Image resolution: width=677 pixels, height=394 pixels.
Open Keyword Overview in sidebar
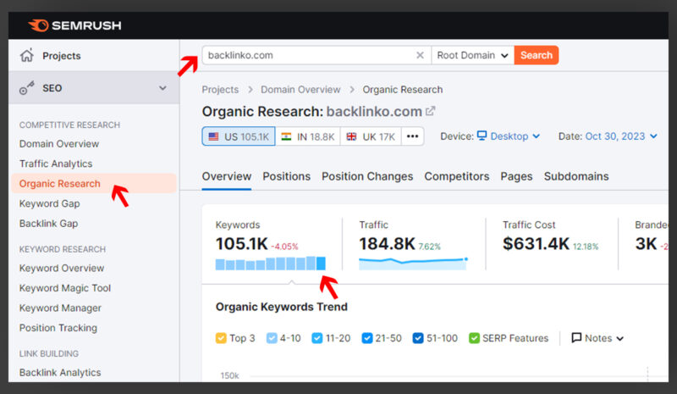click(x=62, y=268)
